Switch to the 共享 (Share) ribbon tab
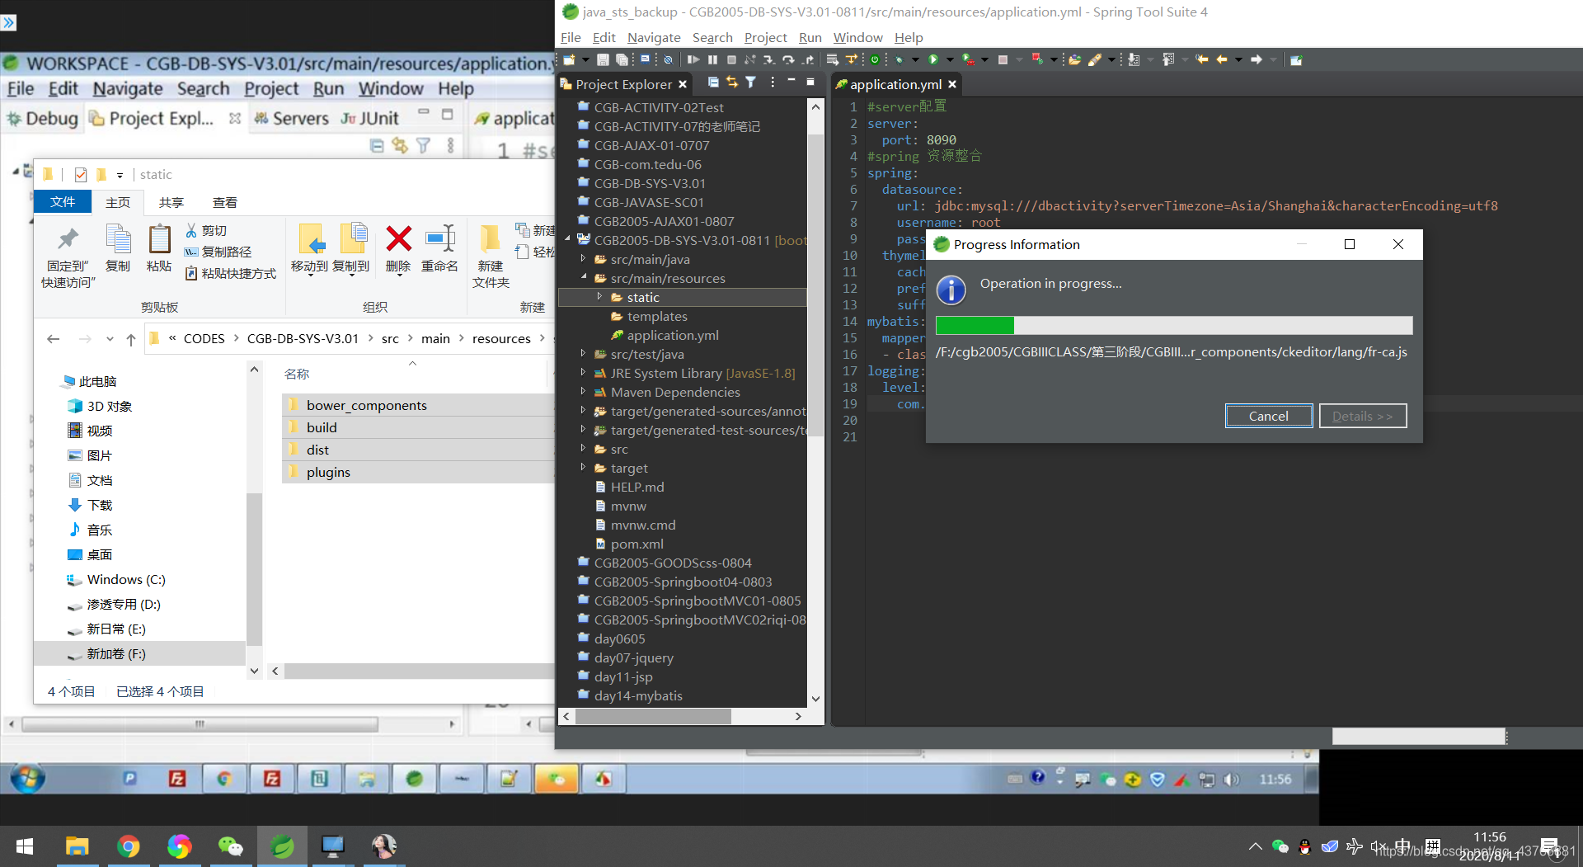Image resolution: width=1583 pixels, height=867 pixels. tap(171, 202)
